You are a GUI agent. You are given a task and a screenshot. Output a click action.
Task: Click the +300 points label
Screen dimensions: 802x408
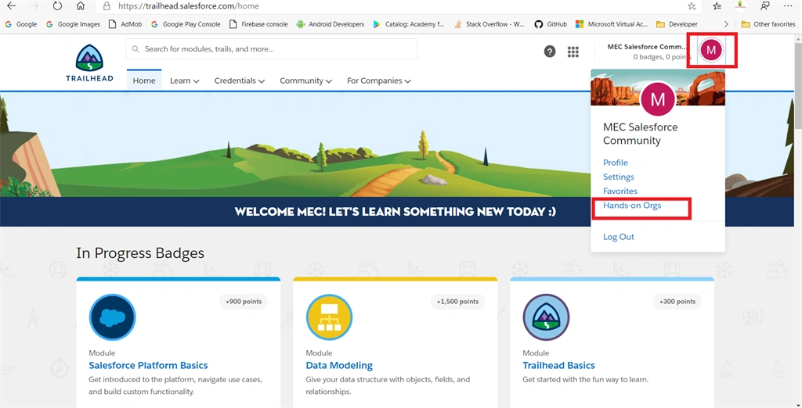[677, 302]
